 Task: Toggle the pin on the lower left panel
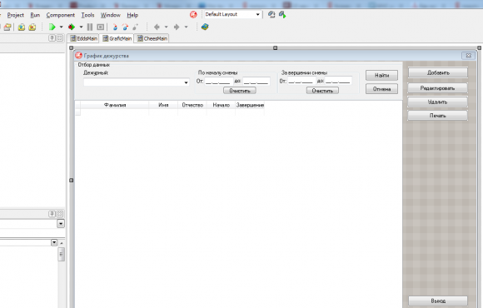coord(52,214)
